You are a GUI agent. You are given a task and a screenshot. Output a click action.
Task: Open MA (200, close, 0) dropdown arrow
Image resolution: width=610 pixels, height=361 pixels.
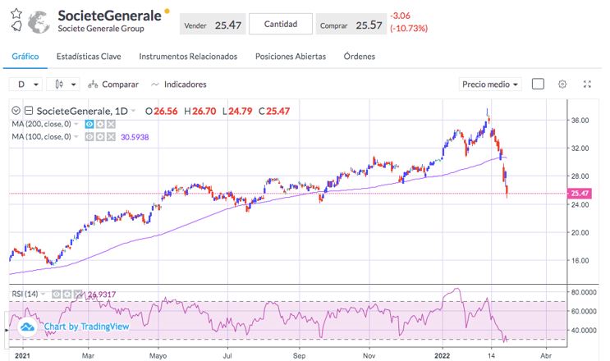[76, 125]
